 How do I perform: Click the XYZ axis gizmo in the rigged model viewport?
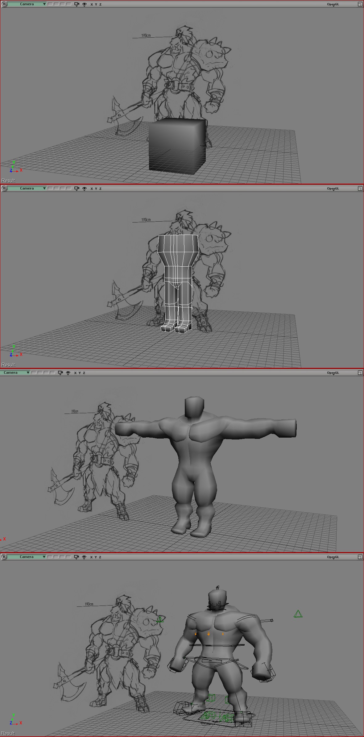15,720
